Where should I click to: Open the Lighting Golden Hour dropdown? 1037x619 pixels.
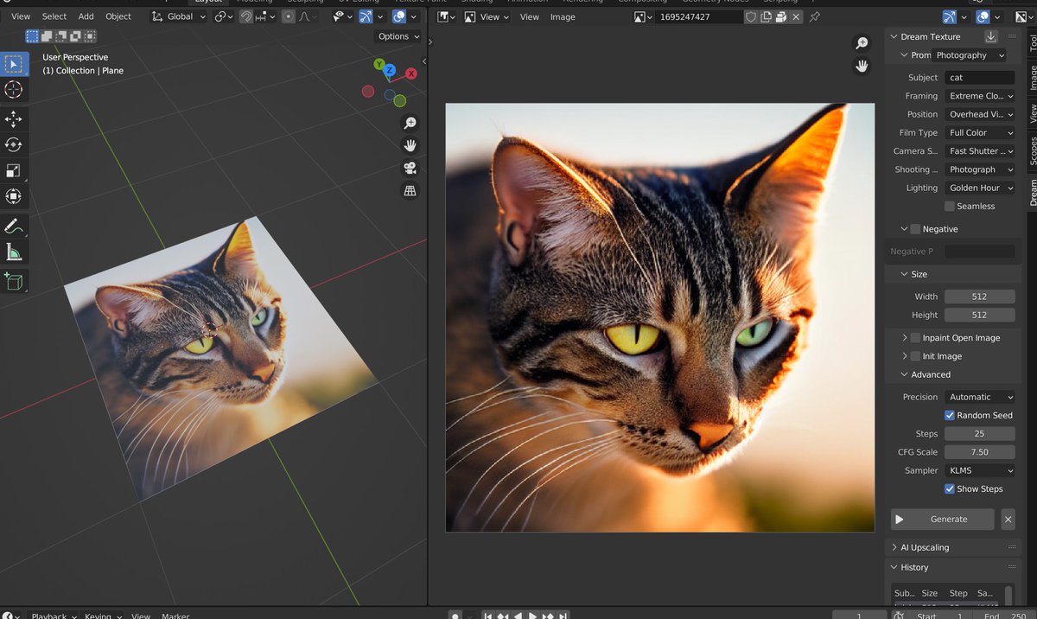[x=980, y=188]
